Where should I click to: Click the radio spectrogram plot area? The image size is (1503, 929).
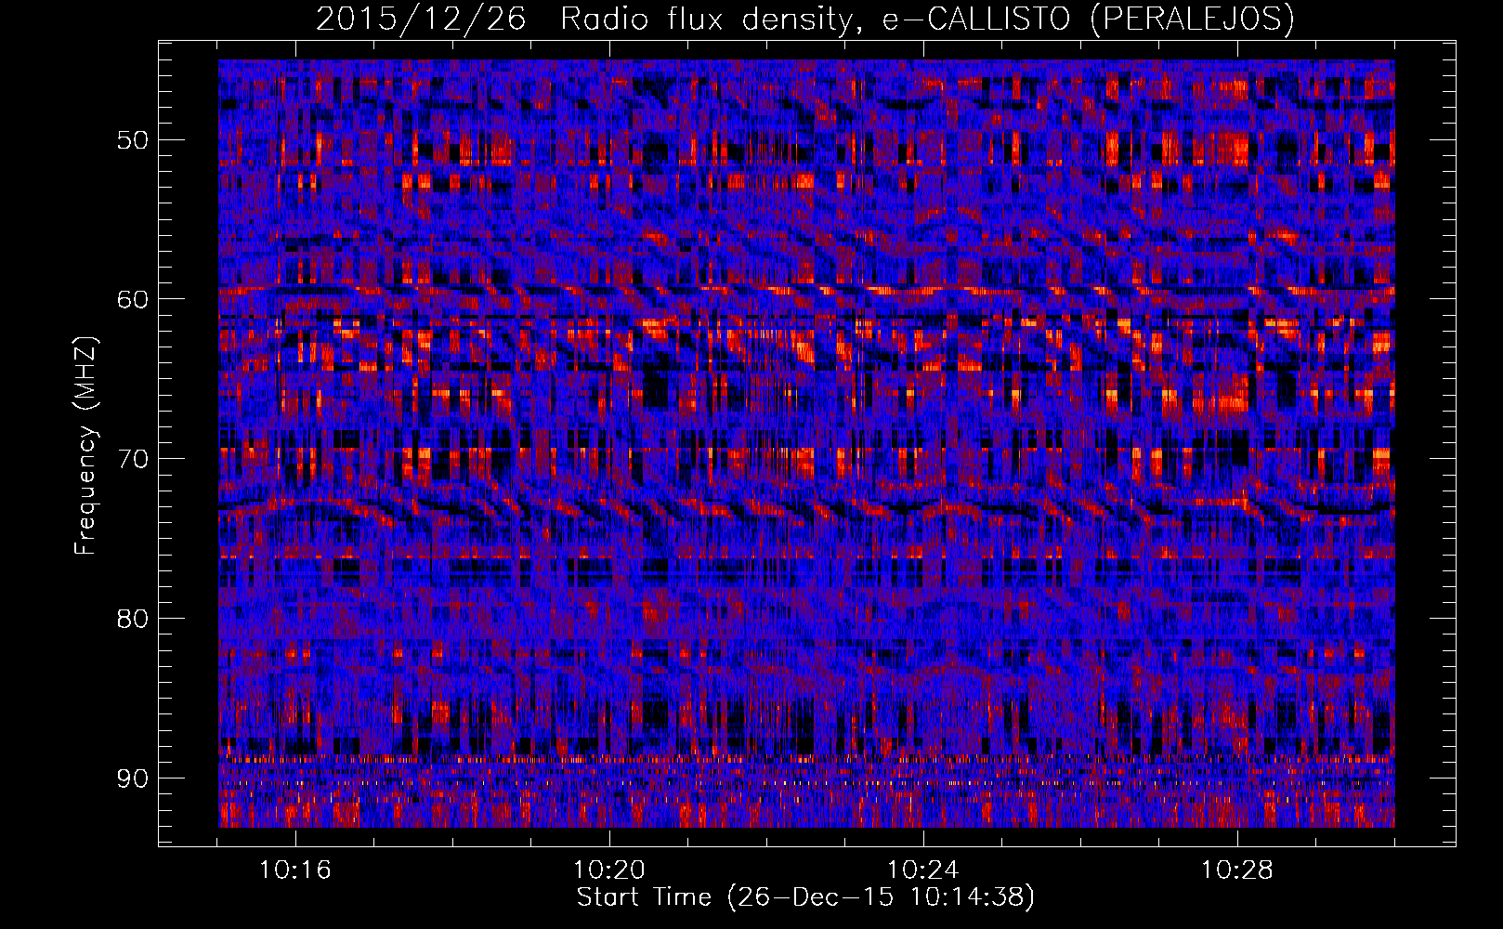coord(806,444)
